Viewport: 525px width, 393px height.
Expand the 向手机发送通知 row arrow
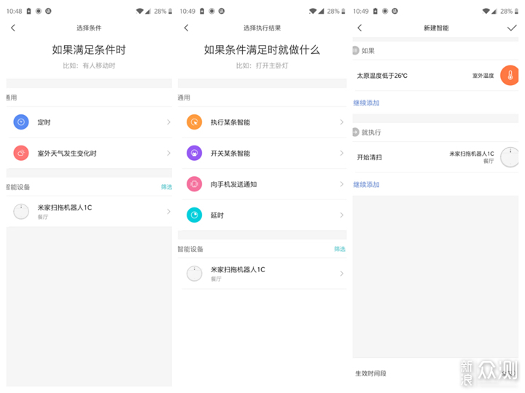(x=341, y=184)
